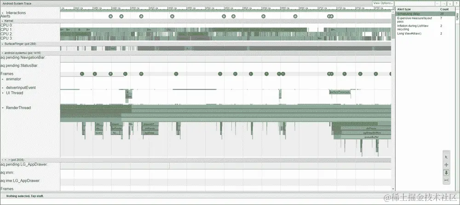
Task: Select the Long View#draw() alert row
Action: (425, 34)
